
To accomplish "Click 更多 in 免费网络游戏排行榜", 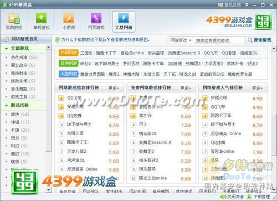I will click(x=185, y=88).
